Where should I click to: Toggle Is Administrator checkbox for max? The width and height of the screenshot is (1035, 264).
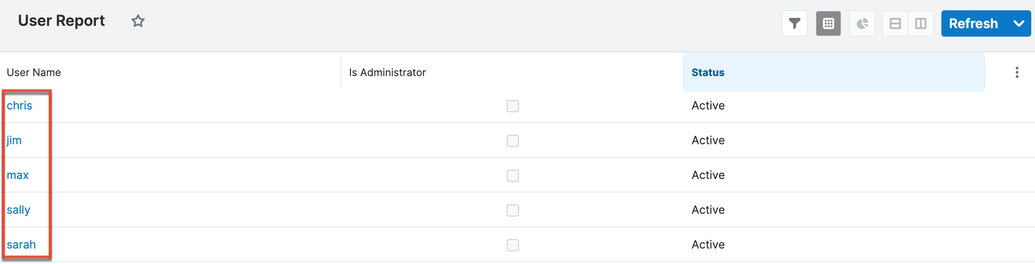tap(513, 176)
